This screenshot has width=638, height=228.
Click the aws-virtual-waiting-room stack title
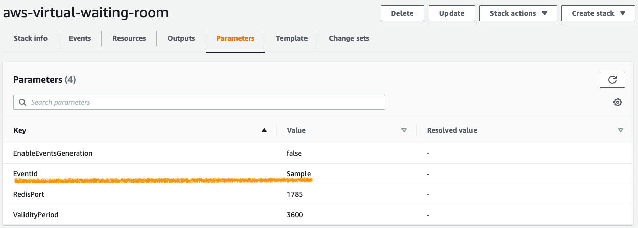86,13
